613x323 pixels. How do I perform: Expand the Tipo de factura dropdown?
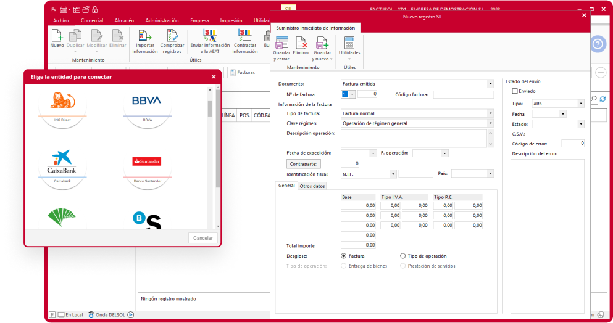pyautogui.click(x=491, y=113)
